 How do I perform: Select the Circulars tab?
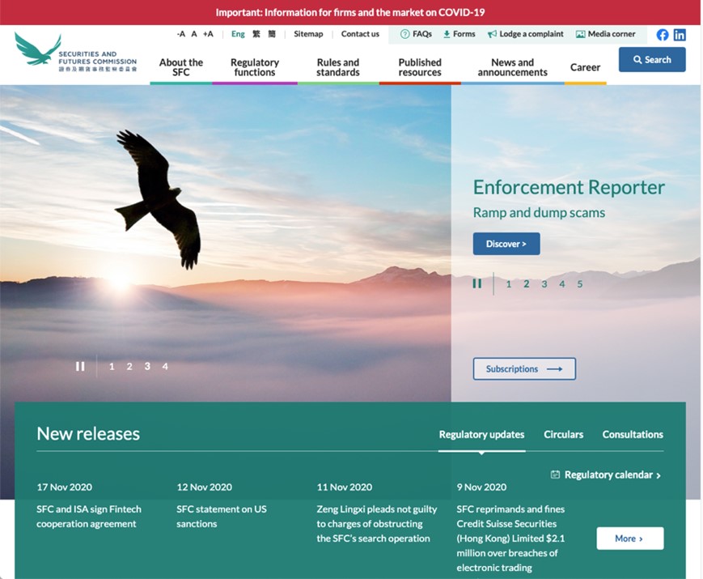564,435
